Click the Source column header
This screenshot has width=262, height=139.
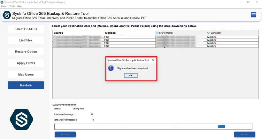pyautogui.click(x=78, y=33)
